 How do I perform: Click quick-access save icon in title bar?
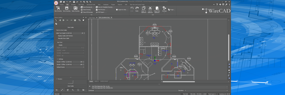tap(61, 2)
